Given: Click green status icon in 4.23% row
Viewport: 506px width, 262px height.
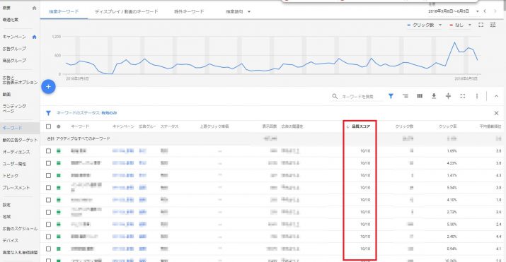Looking at the screenshot, I should pos(59,163).
